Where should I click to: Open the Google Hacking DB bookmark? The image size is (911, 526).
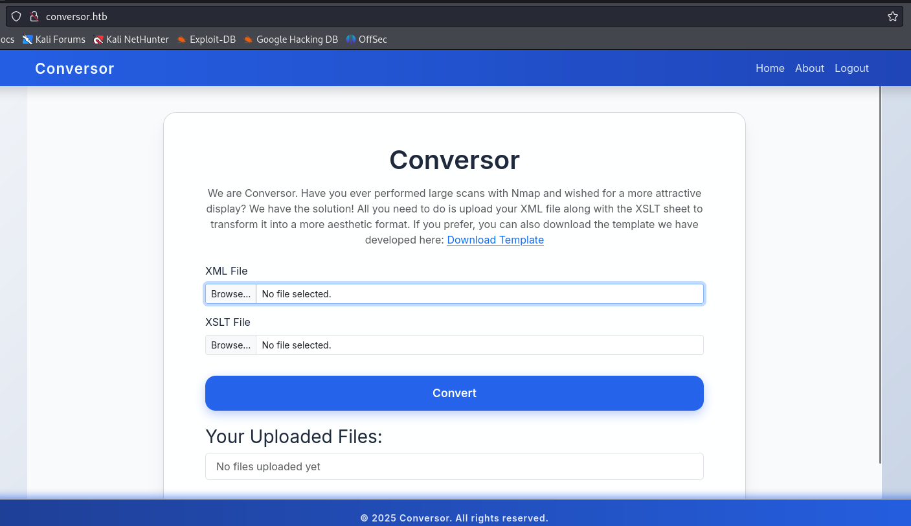pos(291,40)
